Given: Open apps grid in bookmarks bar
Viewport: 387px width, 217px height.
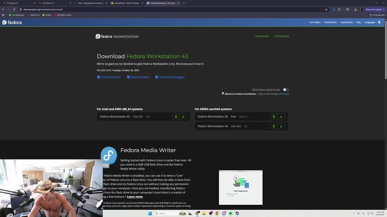Looking at the screenshot, I should click(3, 15).
